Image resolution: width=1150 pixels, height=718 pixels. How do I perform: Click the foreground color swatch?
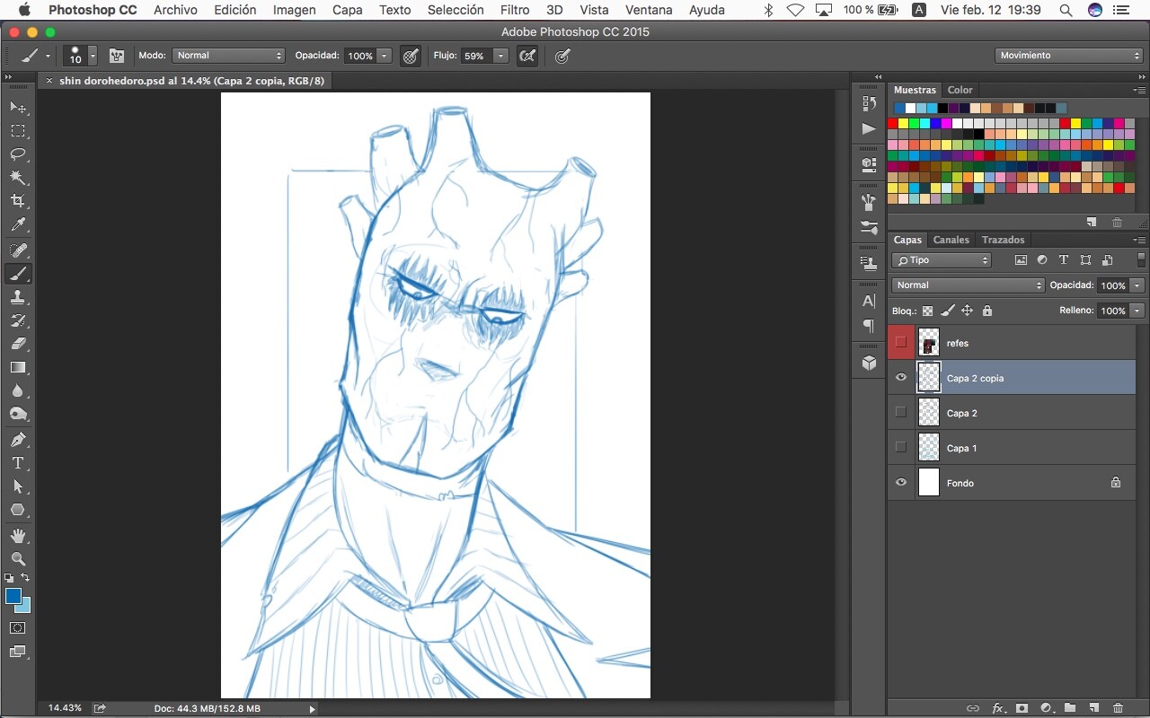[13, 598]
